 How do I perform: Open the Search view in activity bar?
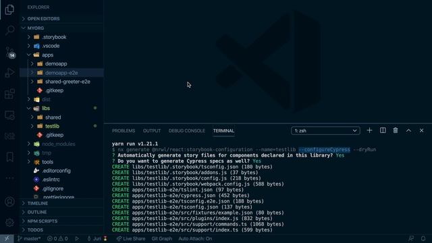pos(9,30)
